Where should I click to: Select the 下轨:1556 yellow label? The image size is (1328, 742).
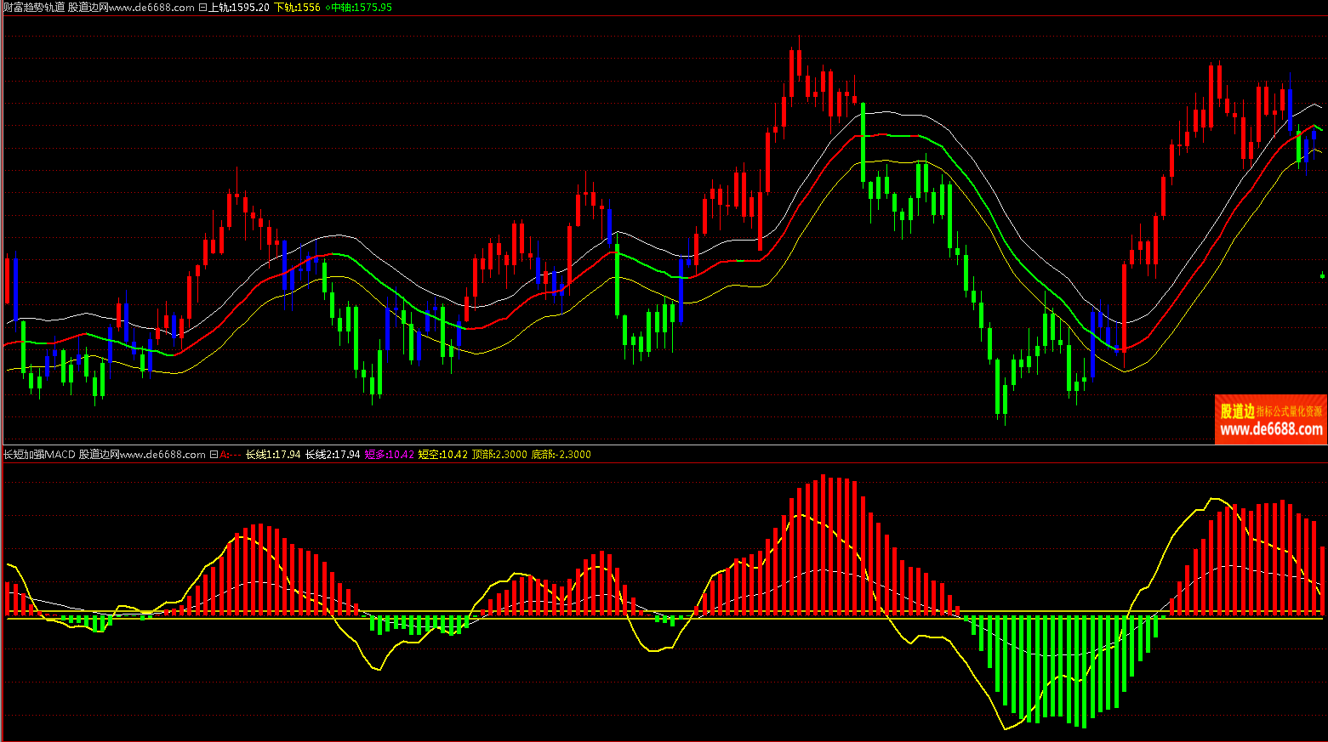[297, 8]
